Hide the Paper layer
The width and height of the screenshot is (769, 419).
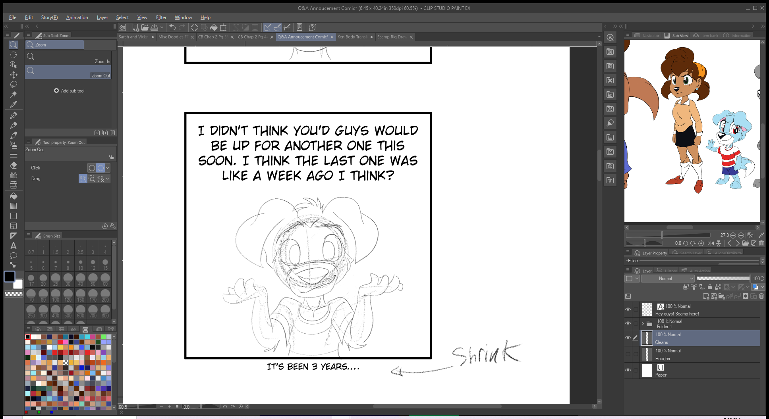click(x=628, y=370)
